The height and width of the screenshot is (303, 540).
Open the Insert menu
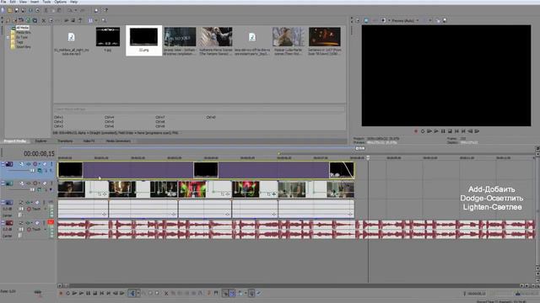[x=35, y=2]
